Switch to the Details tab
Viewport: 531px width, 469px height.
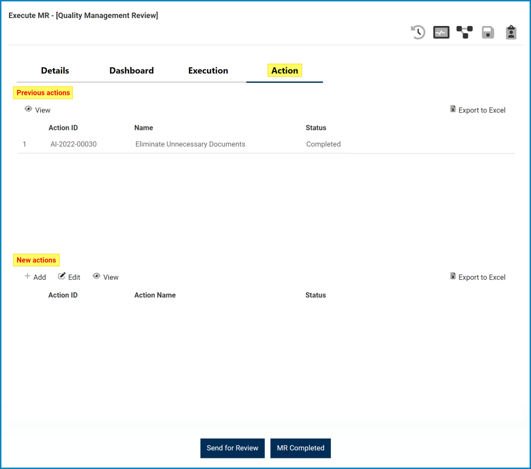(55, 70)
